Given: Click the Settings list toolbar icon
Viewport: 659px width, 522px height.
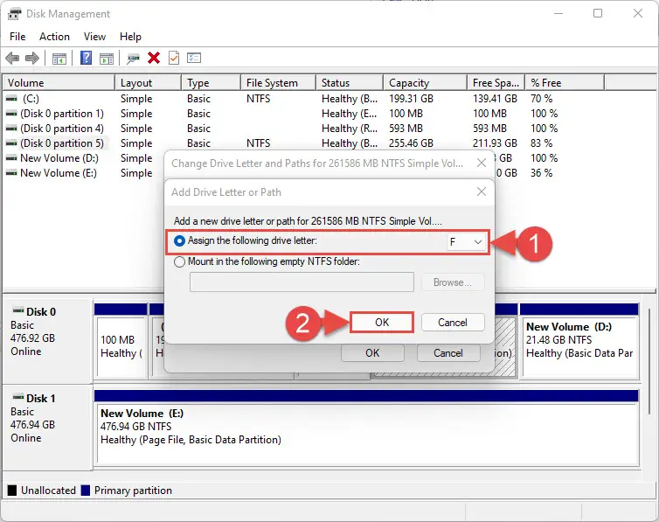Looking at the screenshot, I should [x=194, y=58].
